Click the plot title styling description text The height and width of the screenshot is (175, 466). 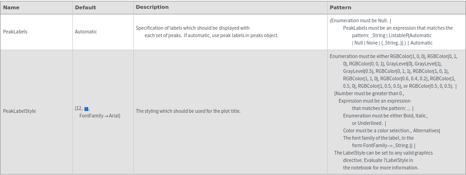[x=188, y=111]
